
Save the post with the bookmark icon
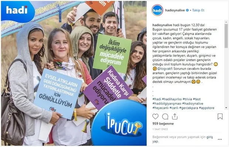pos(220,116)
